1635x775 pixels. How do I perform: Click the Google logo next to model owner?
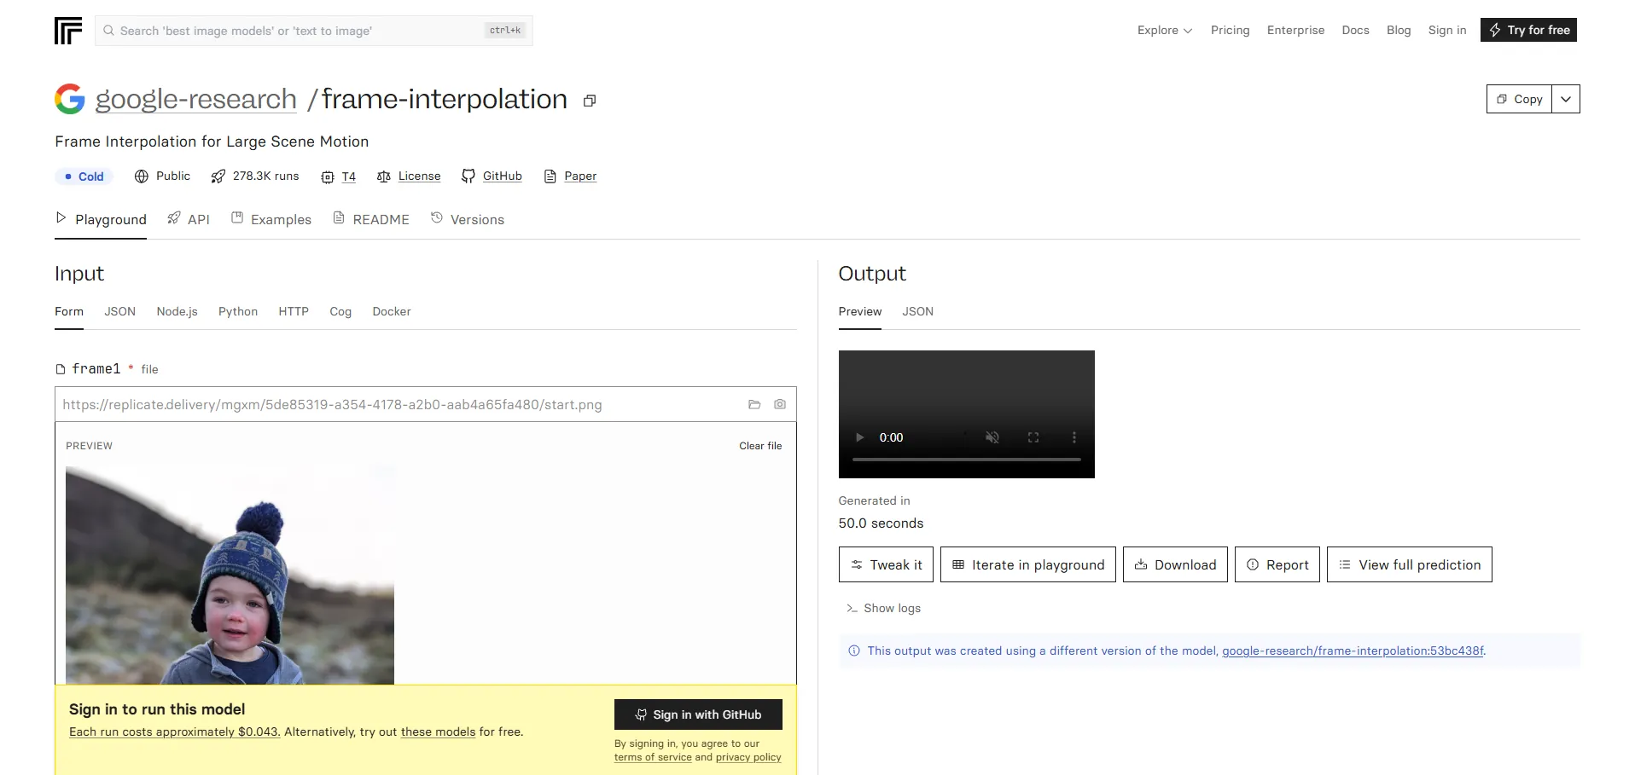point(70,99)
